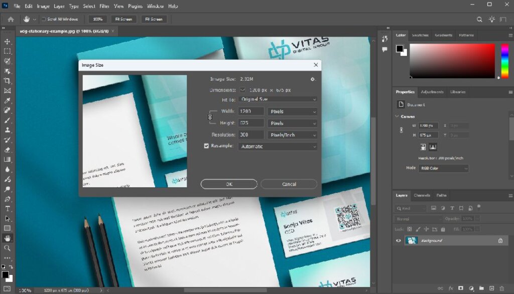The width and height of the screenshot is (514, 294).
Task: Select the Frame tool
Action: tap(7, 91)
